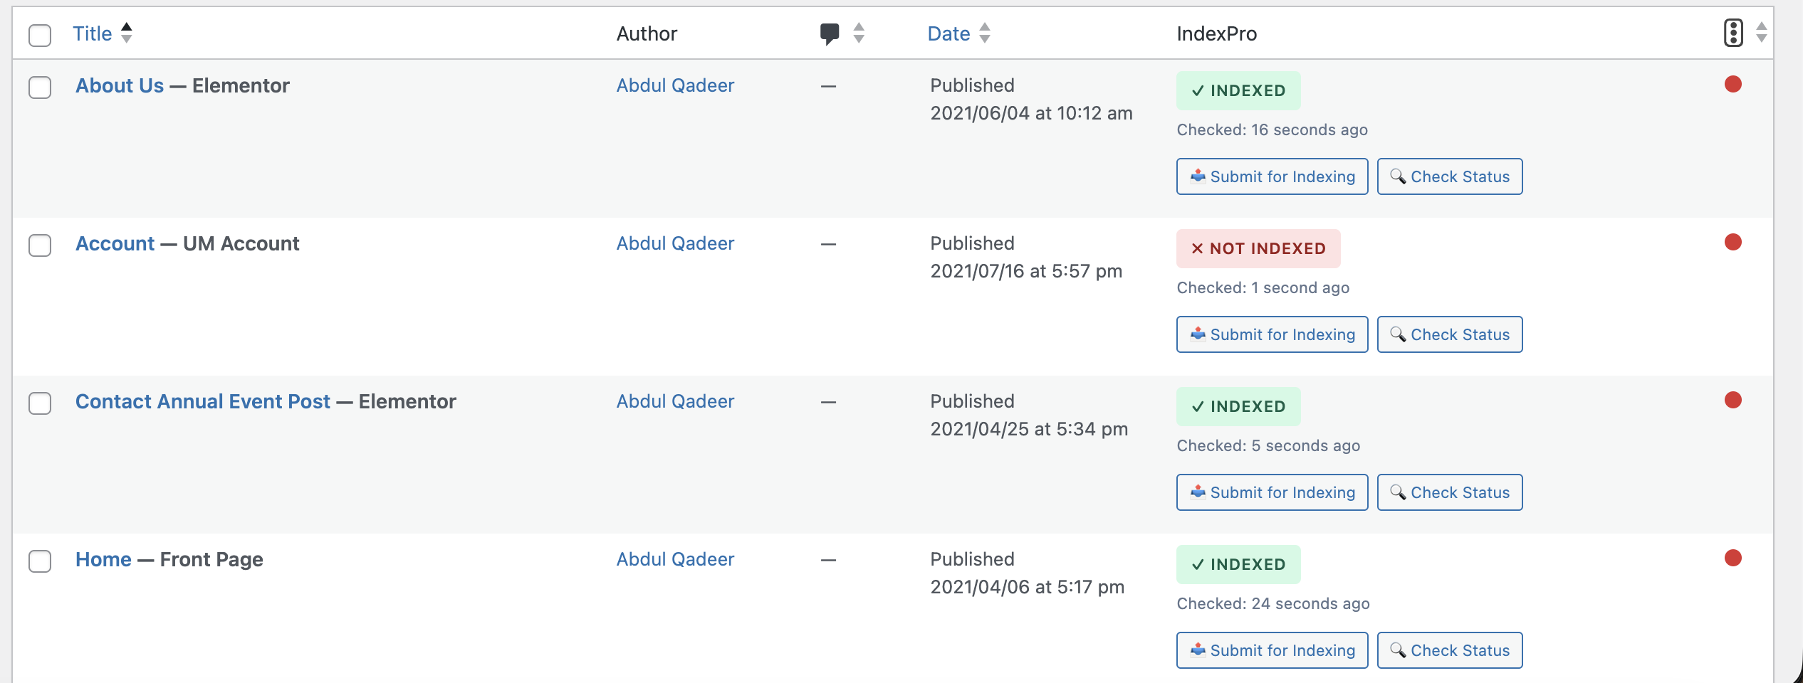Click the comment bubble column header icon

tap(830, 33)
